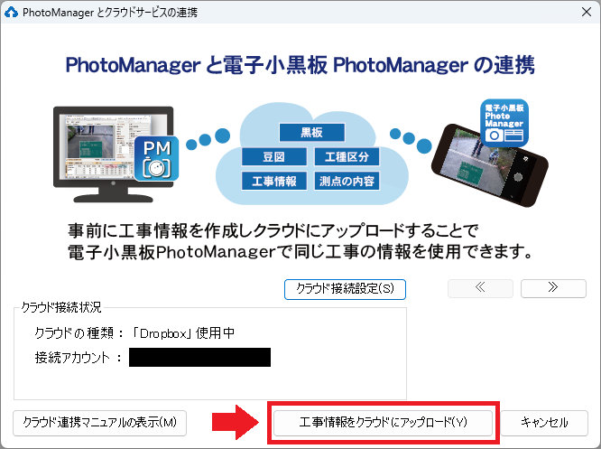Close the PhotoManager cloud dialog

(x=586, y=12)
